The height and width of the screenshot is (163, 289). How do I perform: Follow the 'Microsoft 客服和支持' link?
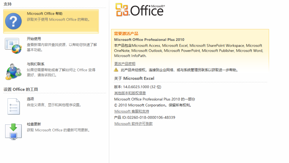pos(132,111)
